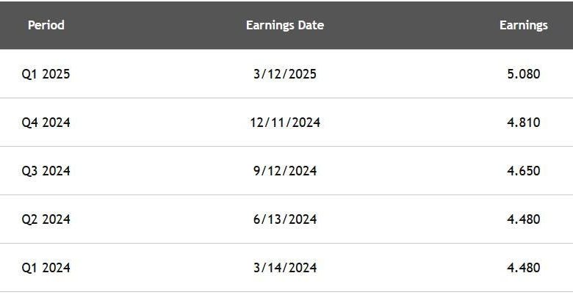Click the 3/12/2025 earnings date

tap(285, 74)
